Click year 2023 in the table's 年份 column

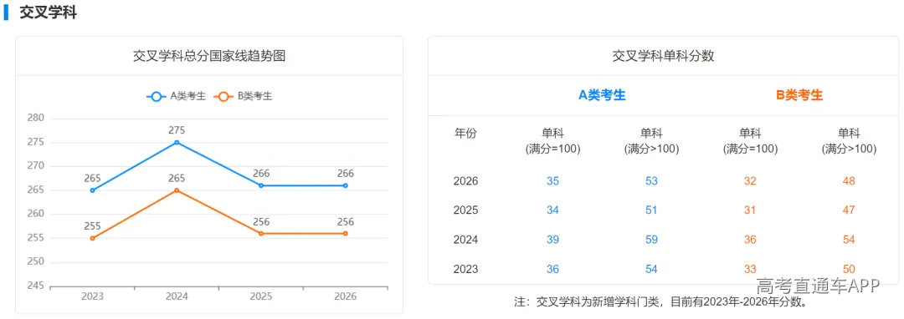466,269
